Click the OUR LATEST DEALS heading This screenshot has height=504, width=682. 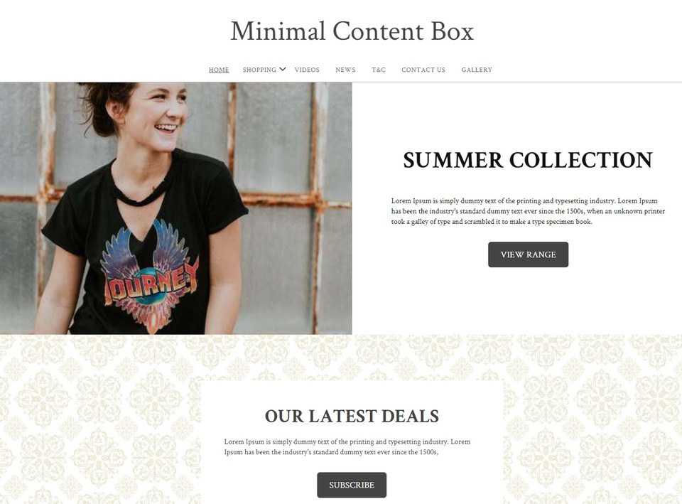352,416
